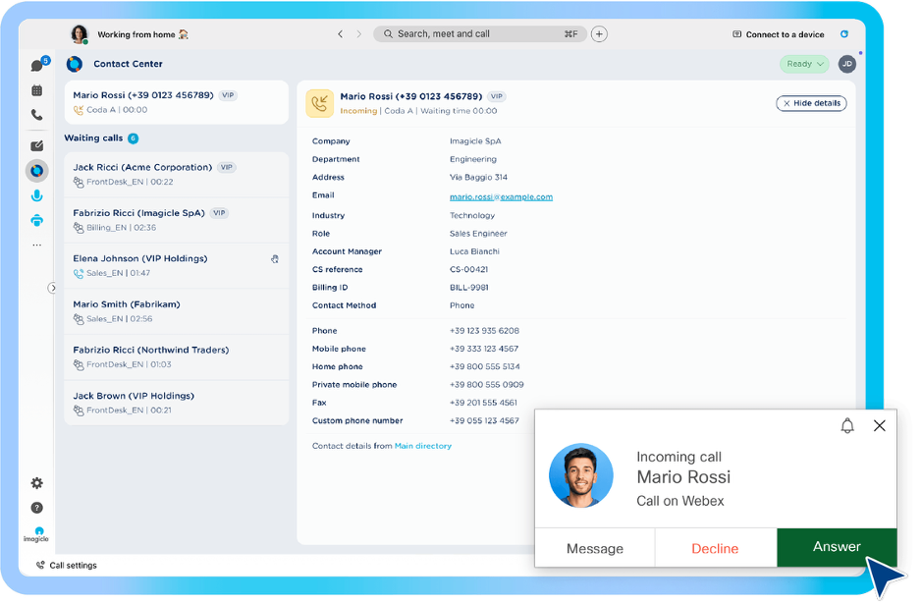Click Connect to a device

coord(779,34)
